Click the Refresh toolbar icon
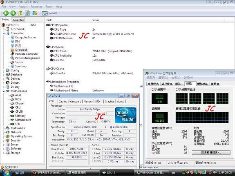The image size is (235, 176). point(27,13)
